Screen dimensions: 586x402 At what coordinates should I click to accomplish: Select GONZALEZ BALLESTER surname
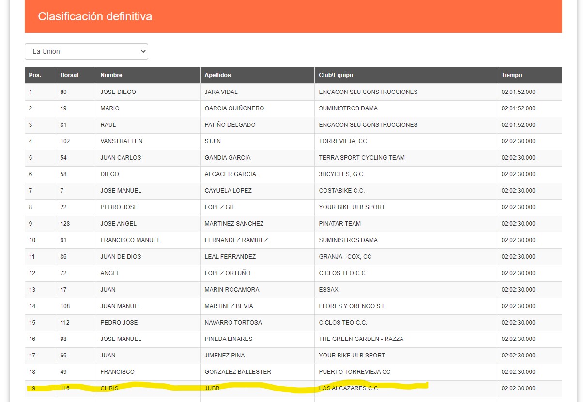[x=238, y=372]
